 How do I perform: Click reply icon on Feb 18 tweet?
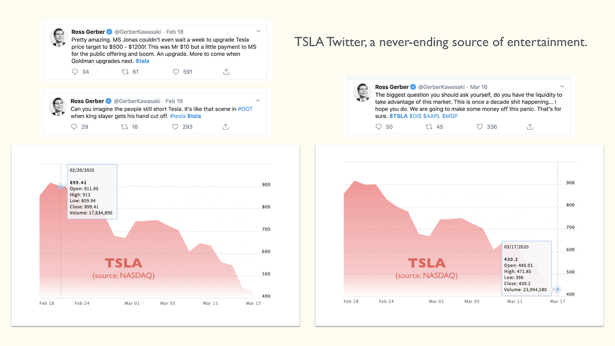tap(74, 72)
